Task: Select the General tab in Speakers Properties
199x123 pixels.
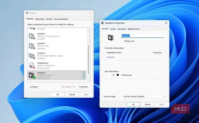Action: [x=105, y=29]
